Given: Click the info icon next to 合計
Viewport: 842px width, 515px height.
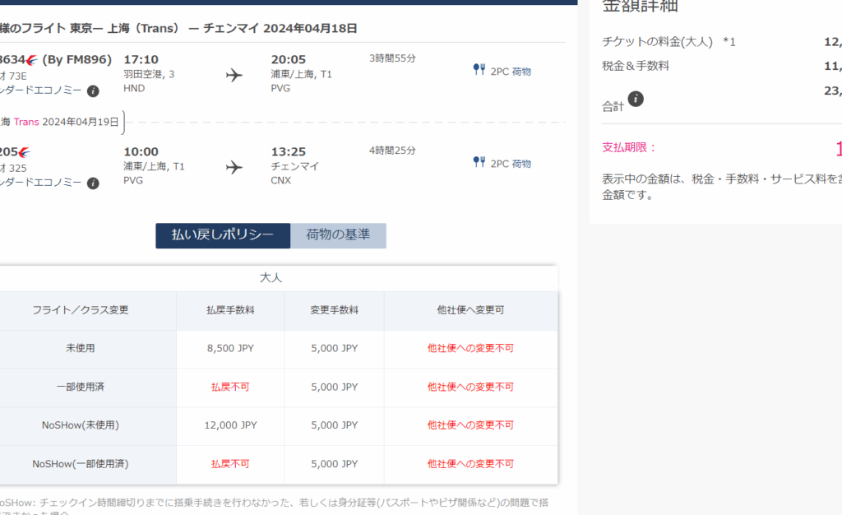Looking at the screenshot, I should (636, 100).
